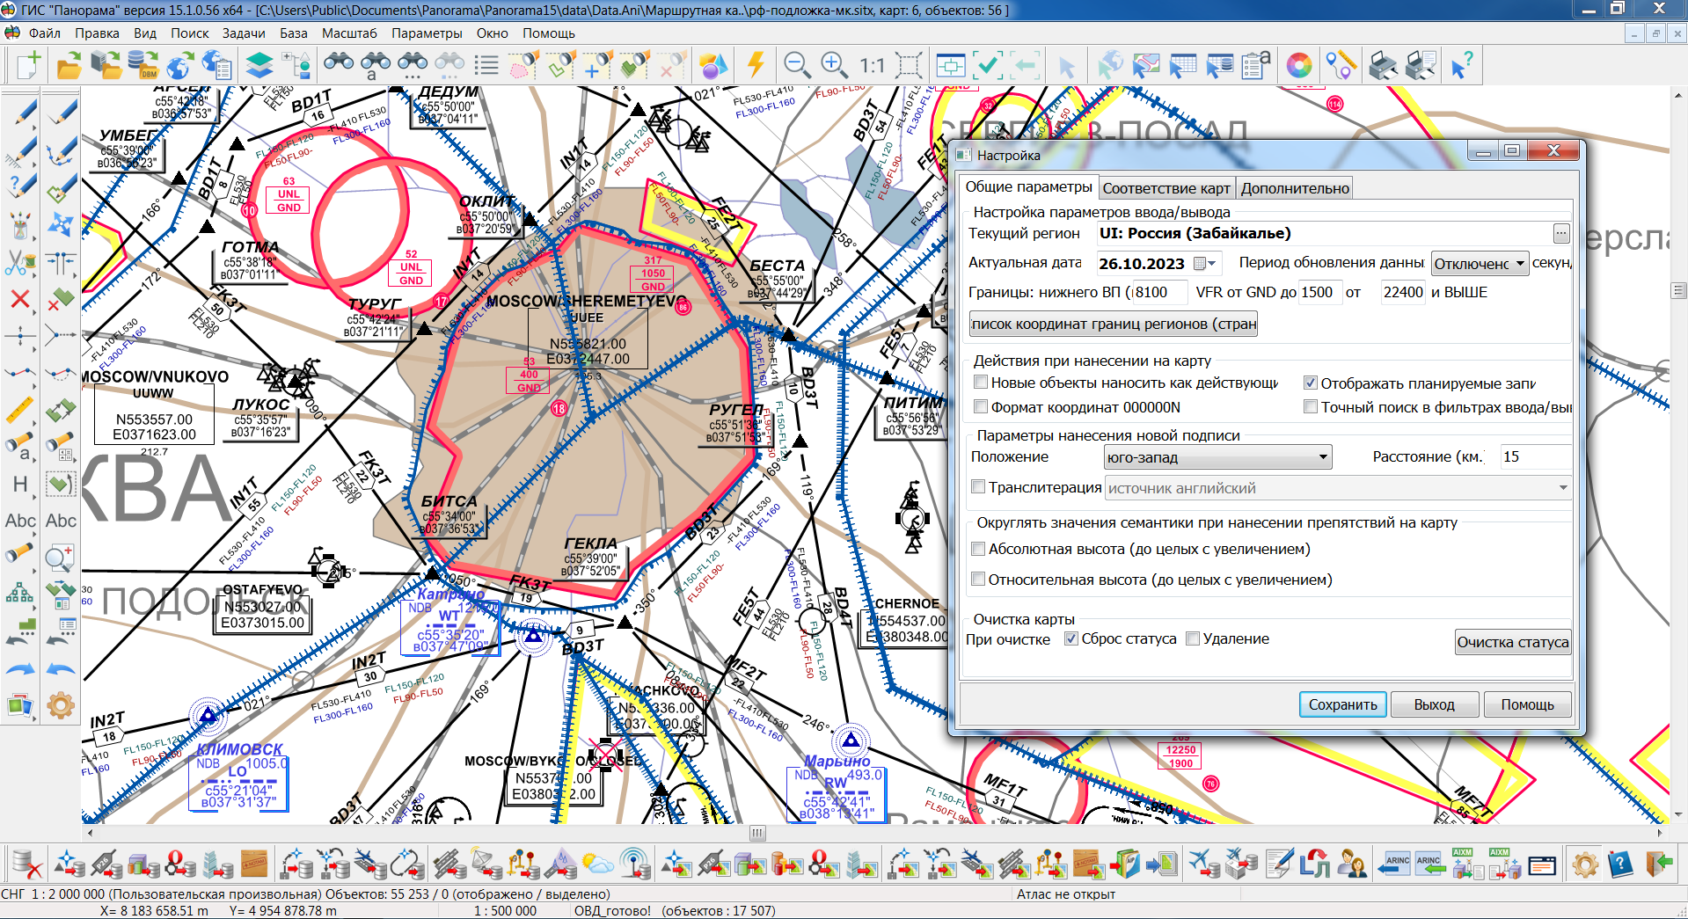
Task: Toggle relative height rounding checkbox
Action: pyautogui.click(x=978, y=580)
